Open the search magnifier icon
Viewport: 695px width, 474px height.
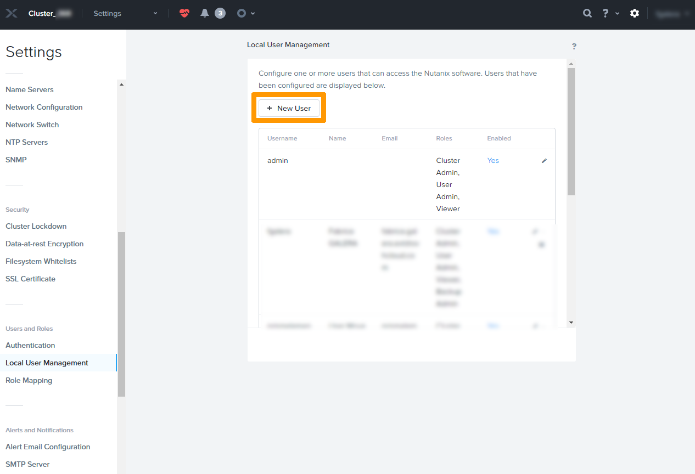tap(587, 13)
